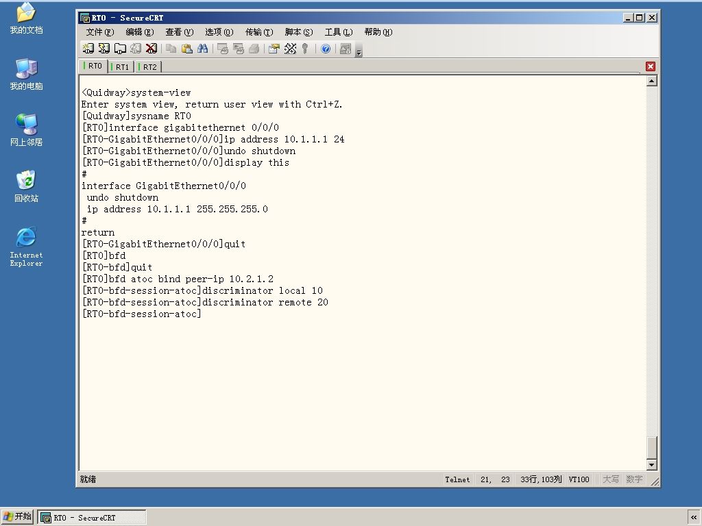The image size is (702, 526).
Task: Select Internet Explorer desktop icon
Action: pos(27,247)
